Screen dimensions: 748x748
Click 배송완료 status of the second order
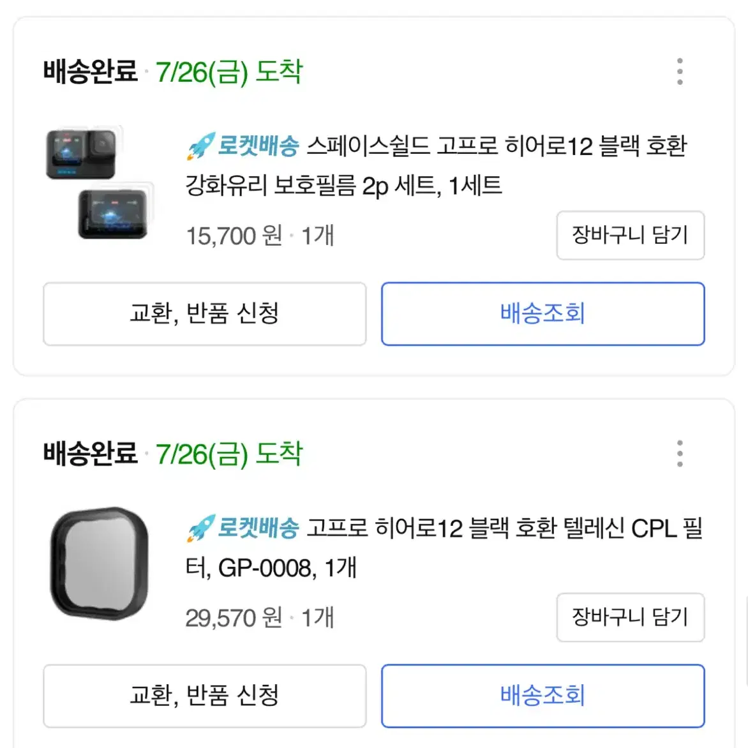[x=90, y=454]
